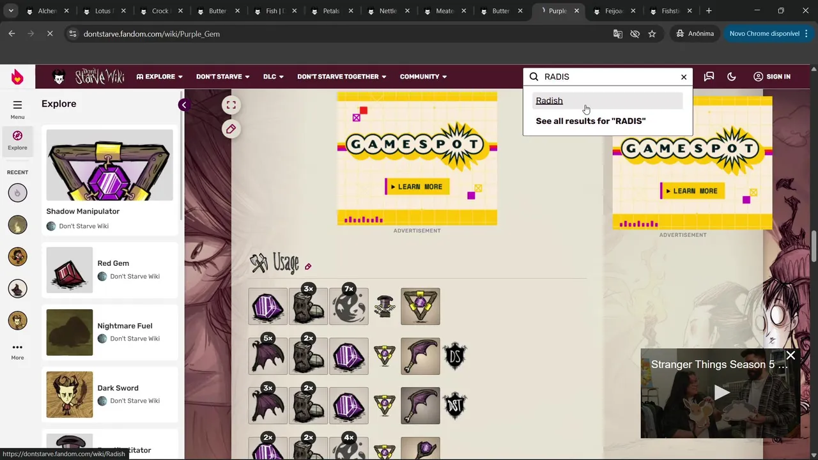Click See all results for "RADIS"
This screenshot has width=818, height=460.
[590, 121]
